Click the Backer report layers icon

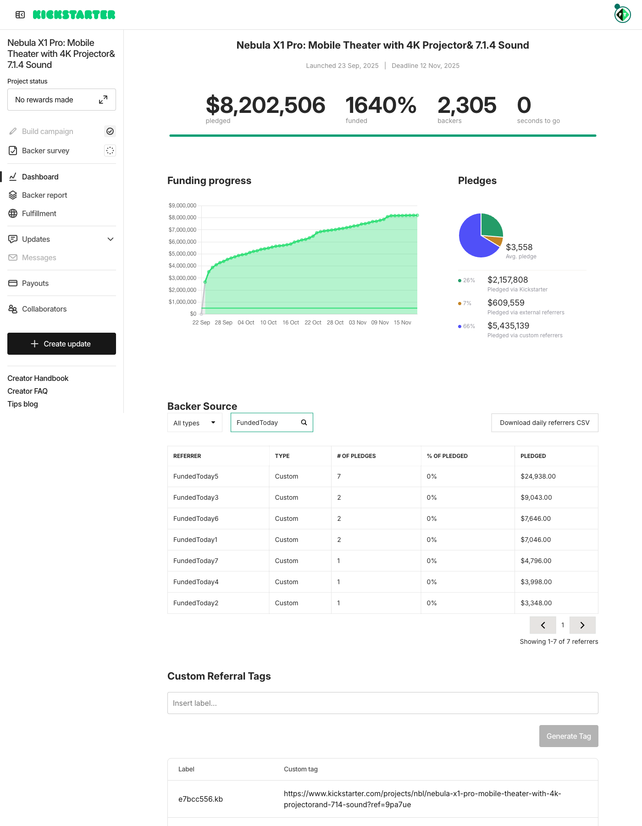pos(13,195)
